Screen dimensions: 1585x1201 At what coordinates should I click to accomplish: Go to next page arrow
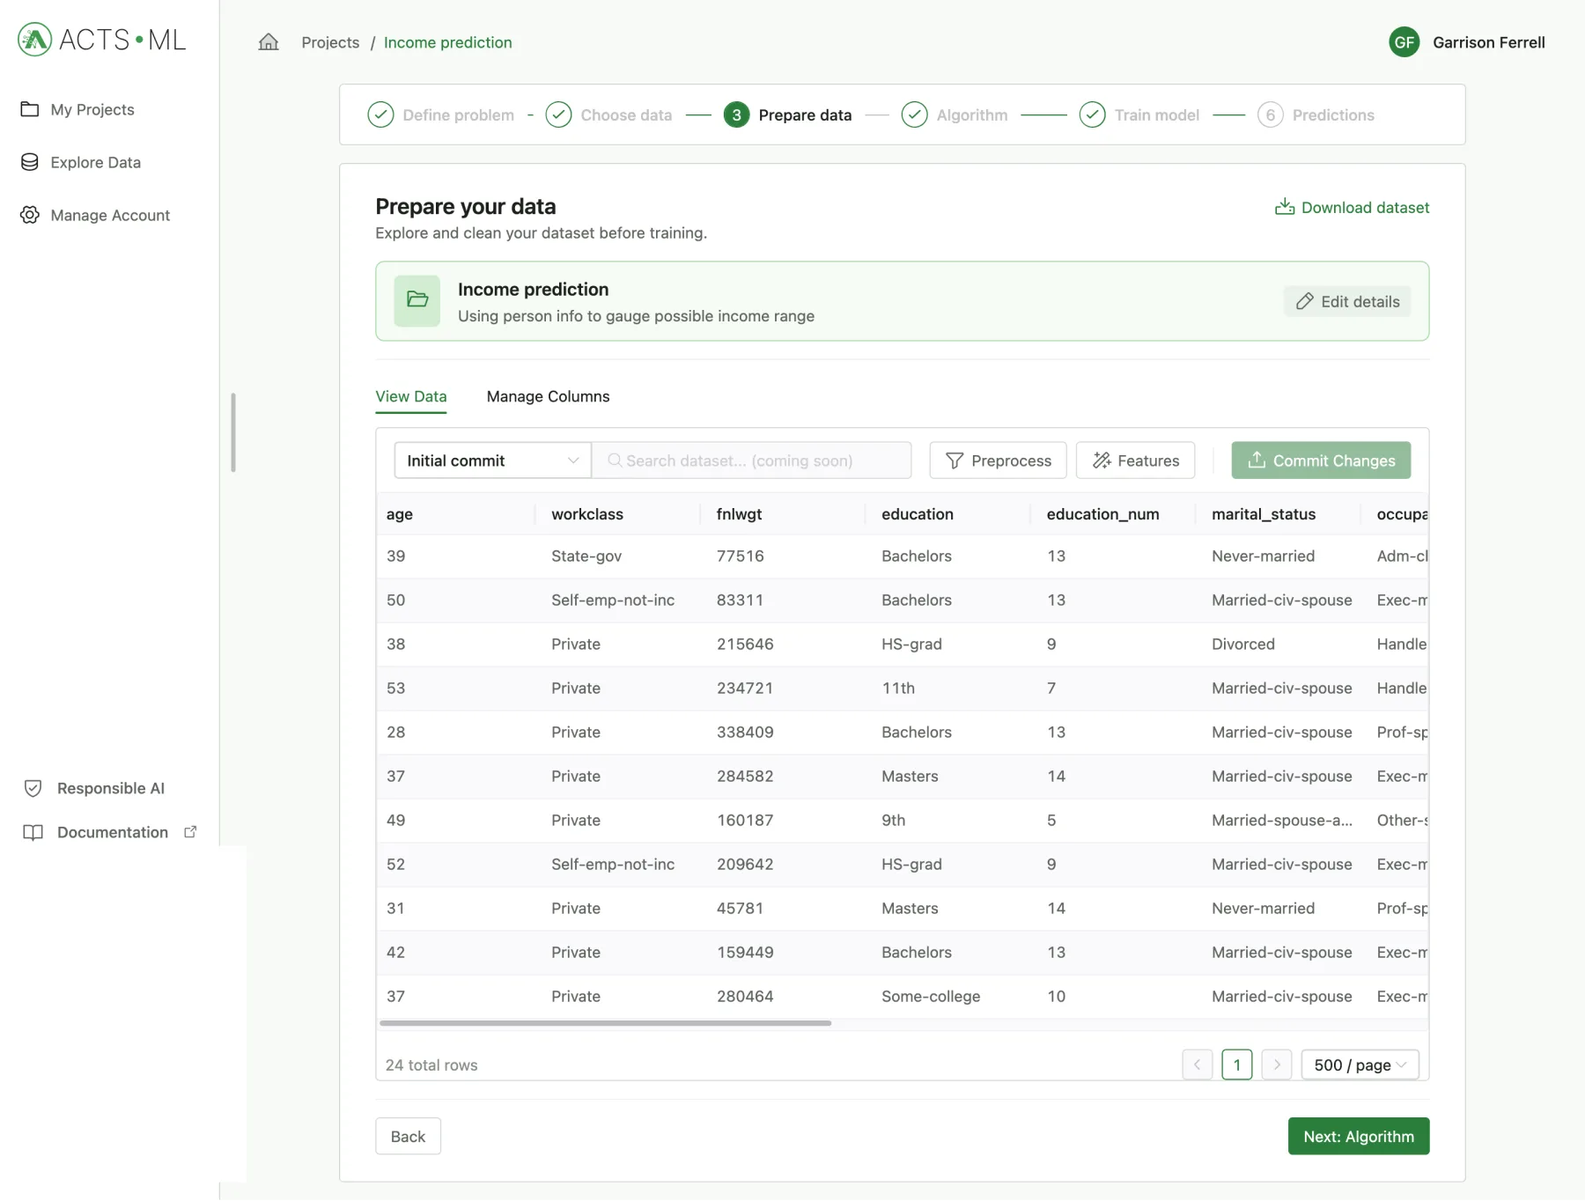(1277, 1065)
